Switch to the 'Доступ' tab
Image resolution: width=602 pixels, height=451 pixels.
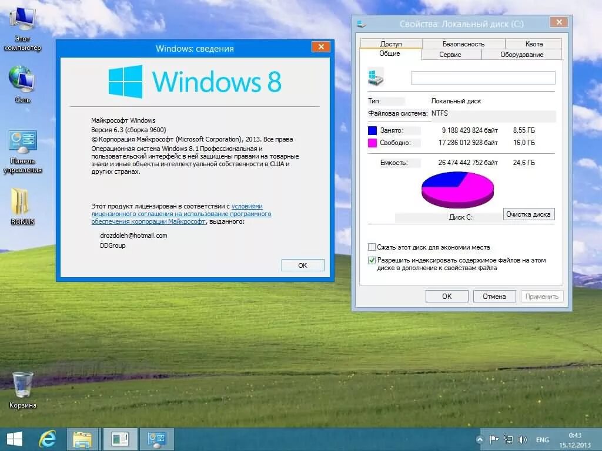pyautogui.click(x=391, y=43)
